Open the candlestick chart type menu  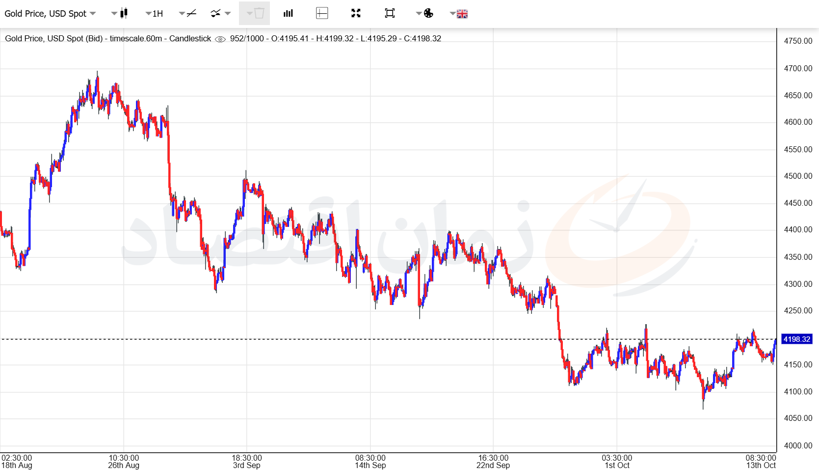tap(120, 13)
